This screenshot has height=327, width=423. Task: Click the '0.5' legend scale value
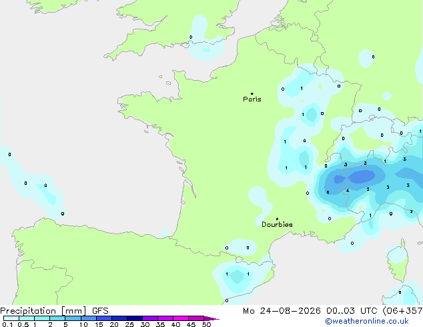[23, 324]
